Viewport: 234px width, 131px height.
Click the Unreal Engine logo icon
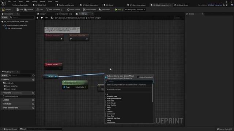pyautogui.click(x=3, y=3)
